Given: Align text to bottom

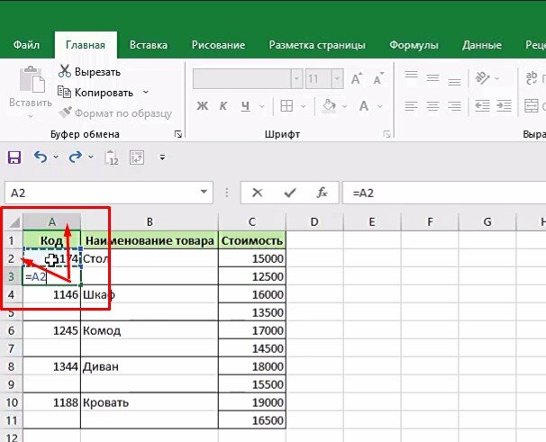Looking at the screenshot, I should [454, 79].
